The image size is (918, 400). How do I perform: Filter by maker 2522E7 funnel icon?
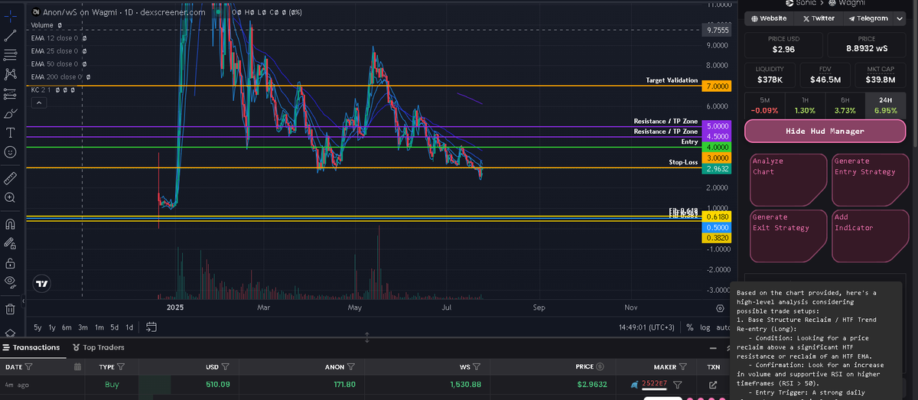678,385
